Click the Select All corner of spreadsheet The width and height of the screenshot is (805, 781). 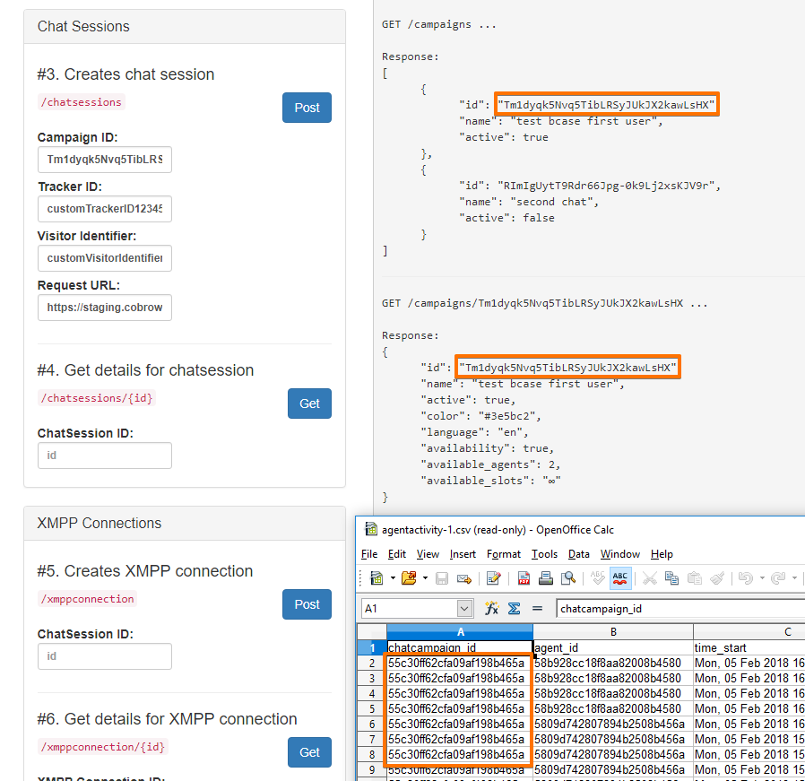point(372,632)
